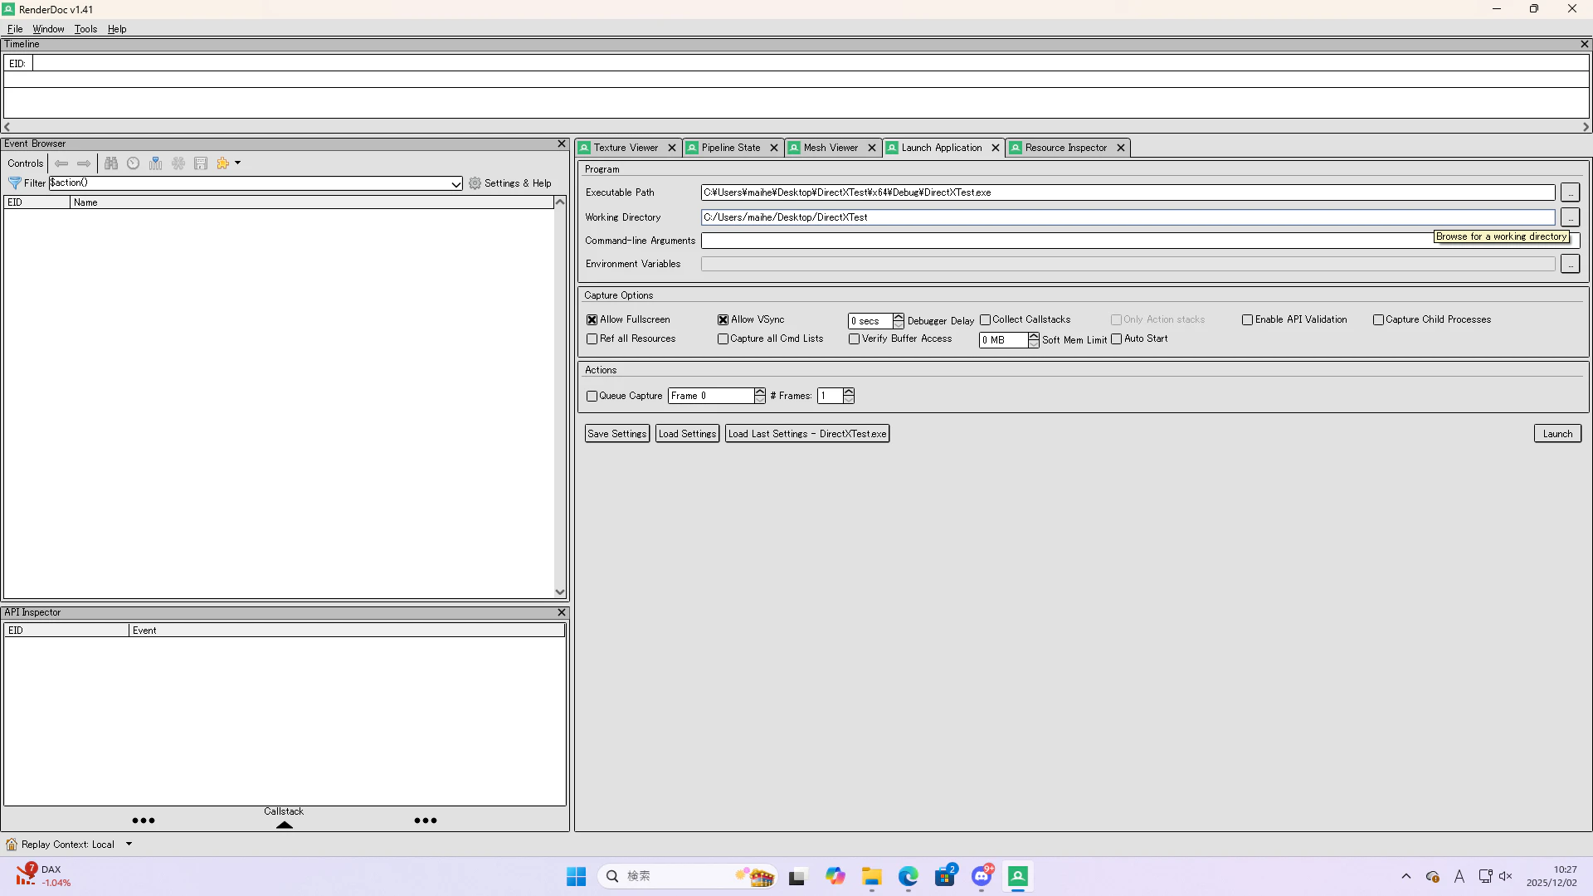Screen dimensions: 1593x896
Task: Switch to the Pipeline State tab
Action: click(x=730, y=148)
